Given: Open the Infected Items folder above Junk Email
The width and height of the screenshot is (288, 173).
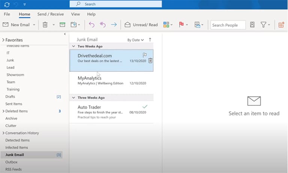Looking at the screenshot, I should click(x=16, y=147).
